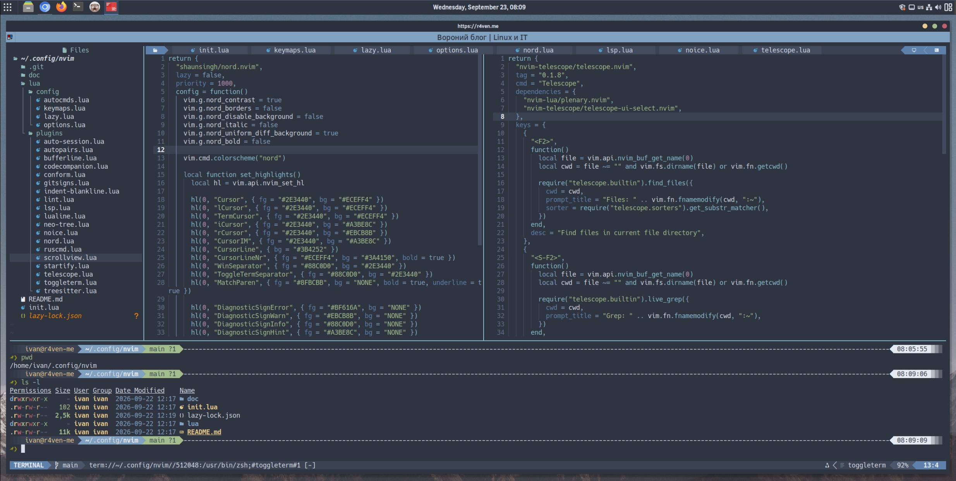Expand the doc folder in file tree
956x481 pixels.
(30, 75)
